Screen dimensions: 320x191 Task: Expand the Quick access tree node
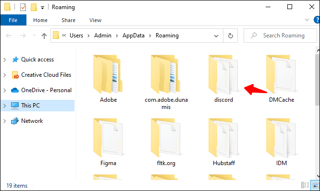pos(5,60)
